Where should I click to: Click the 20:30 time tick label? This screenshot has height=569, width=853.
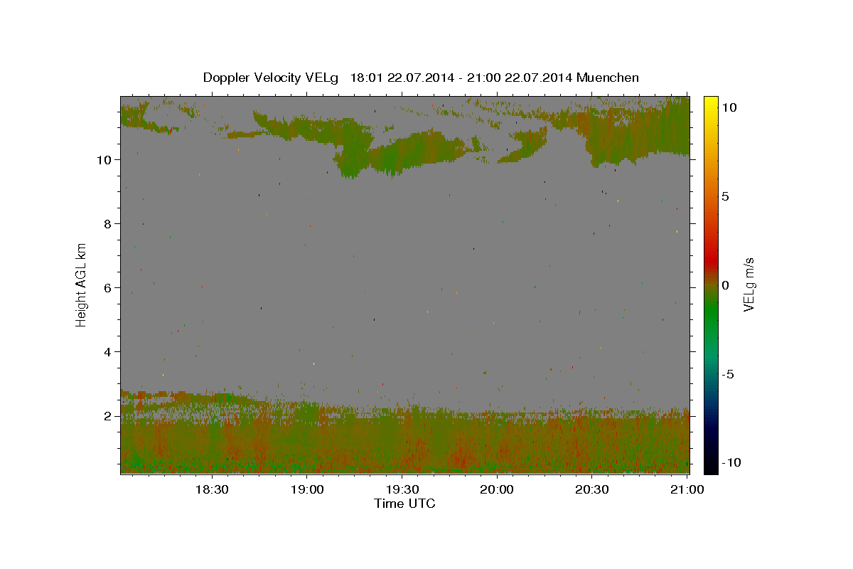(592, 489)
